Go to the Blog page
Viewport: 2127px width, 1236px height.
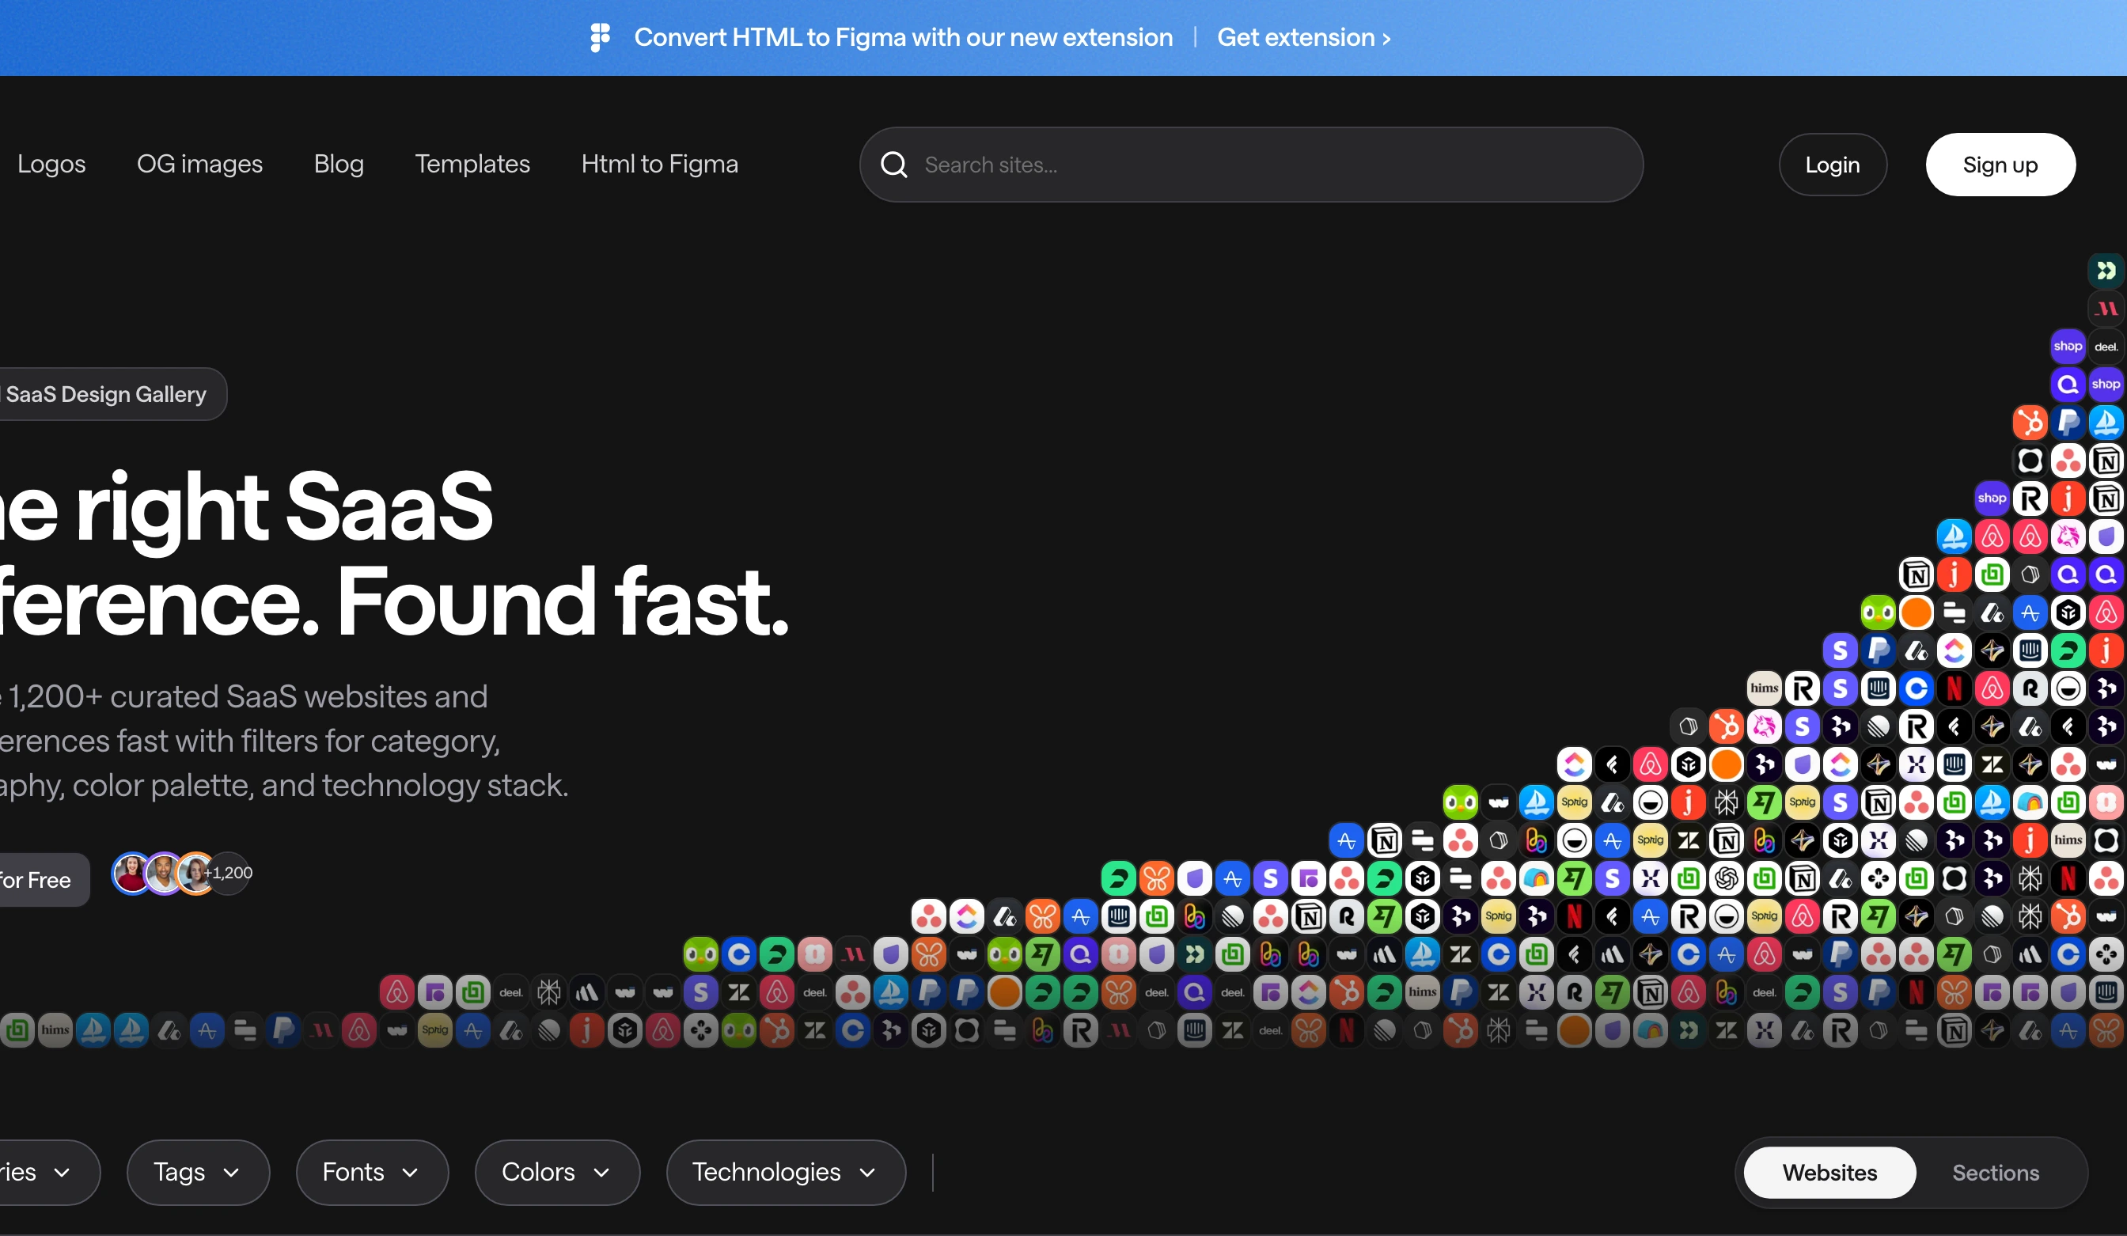339,164
